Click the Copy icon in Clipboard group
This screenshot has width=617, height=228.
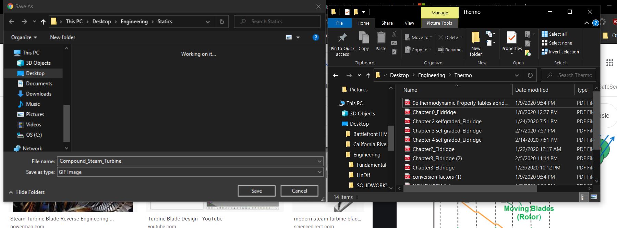[x=364, y=37]
